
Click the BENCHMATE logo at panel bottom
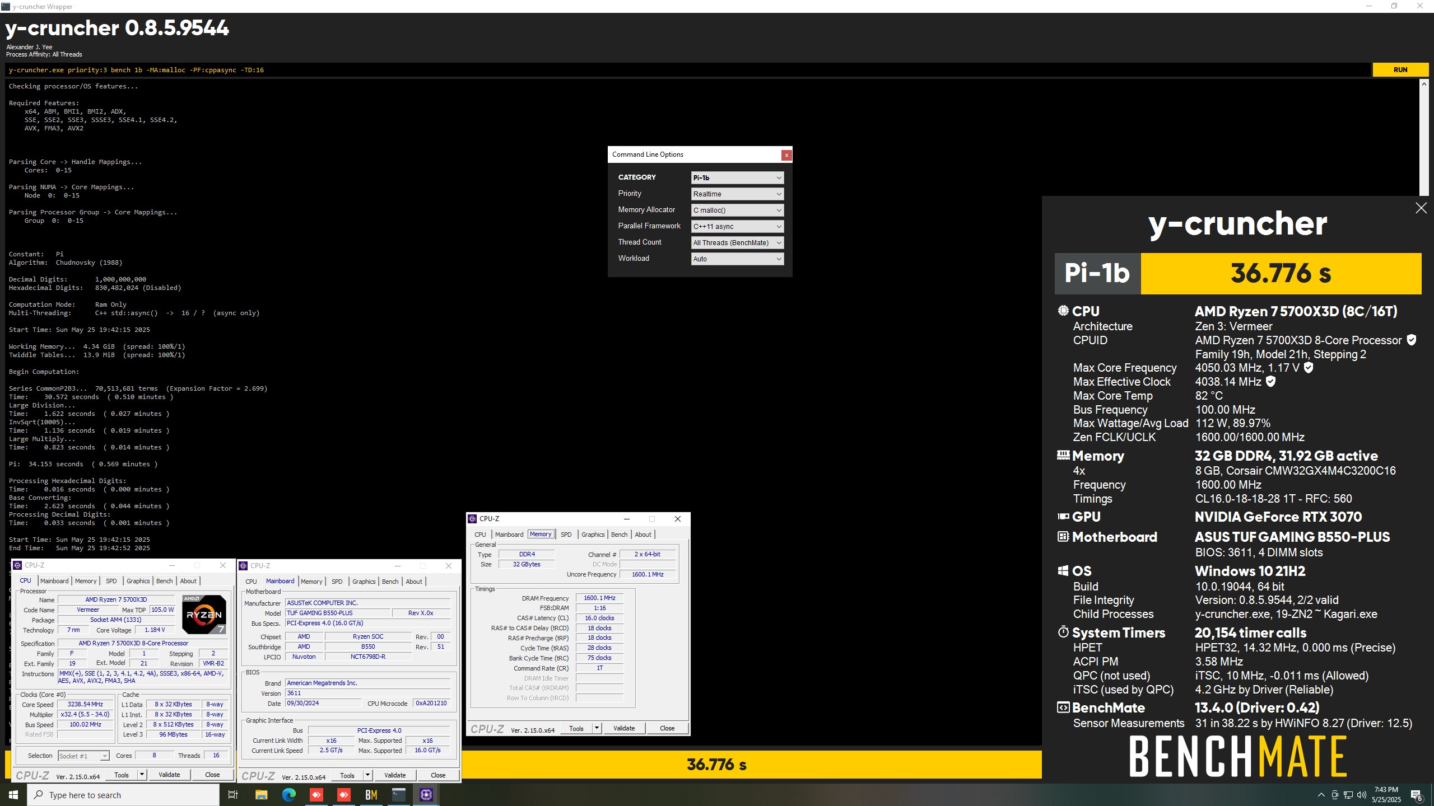(x=1237, y=756)
